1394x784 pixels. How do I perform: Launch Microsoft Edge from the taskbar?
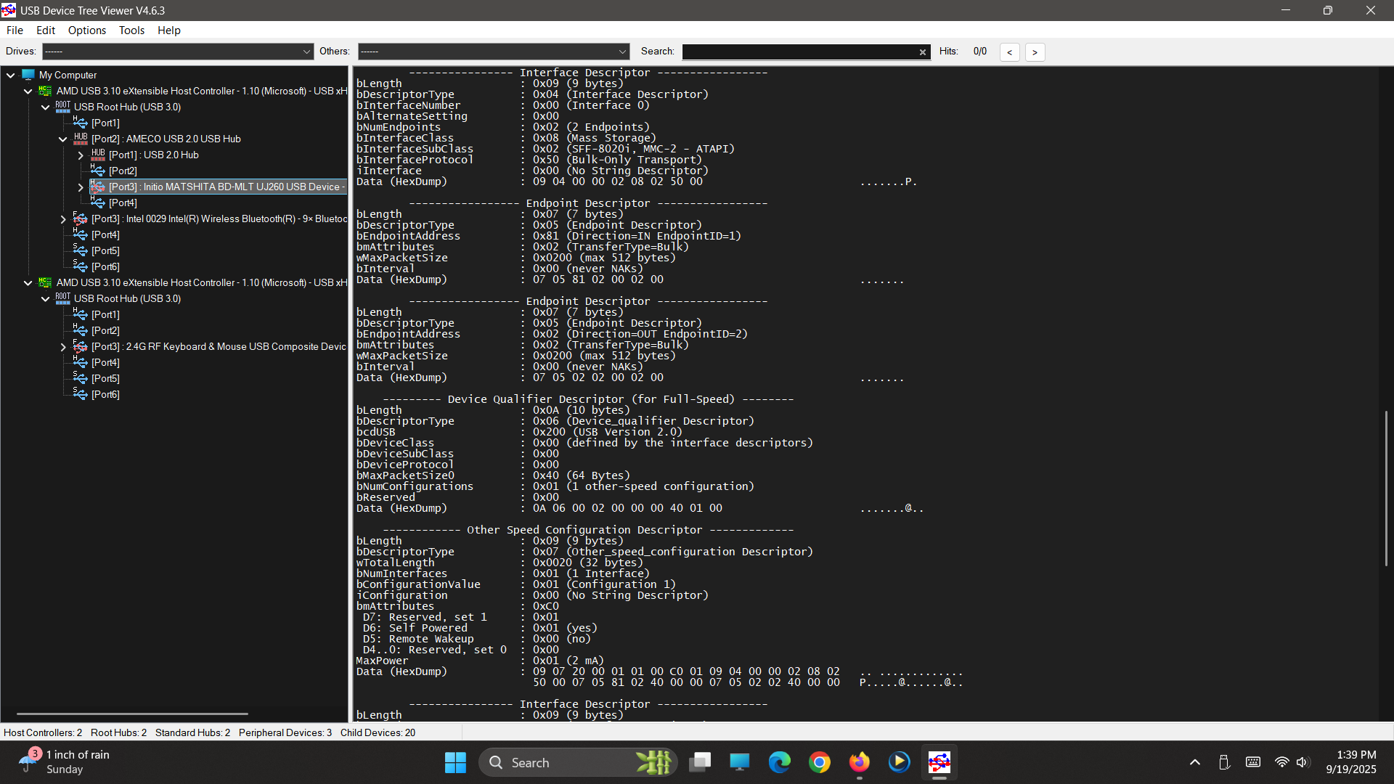(780, 762)
